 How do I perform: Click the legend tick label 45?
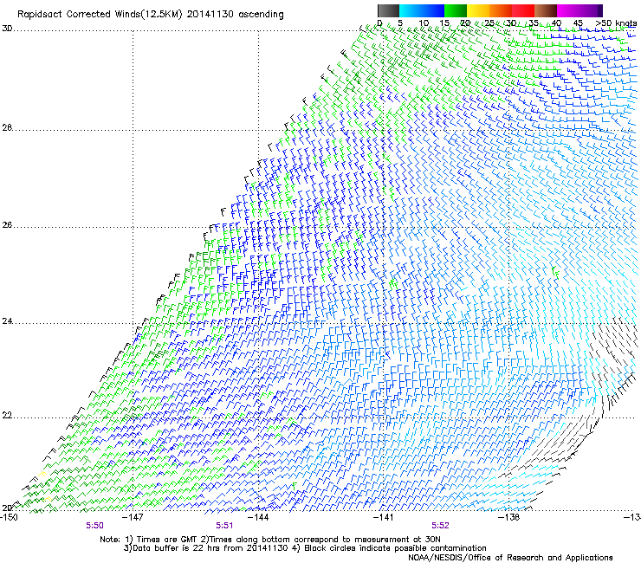click(x=578, y=23)
